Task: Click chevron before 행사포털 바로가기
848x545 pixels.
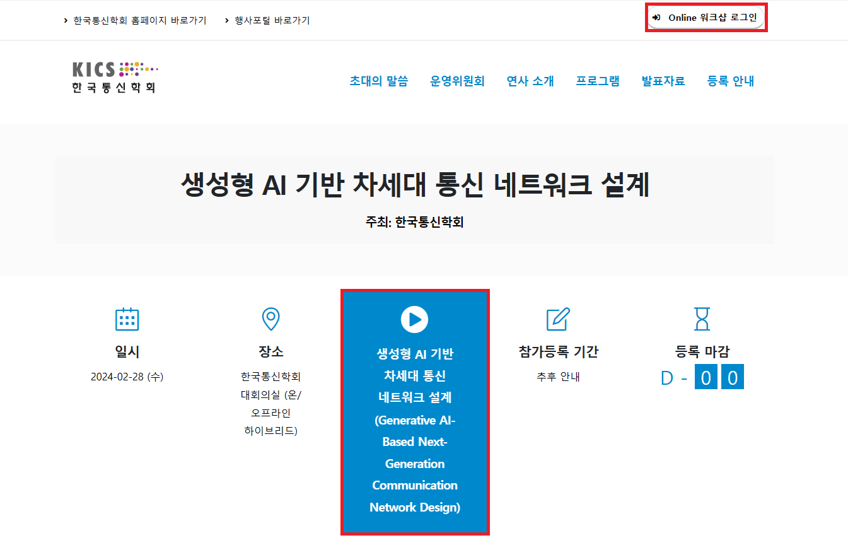Action: [x=227, y=21]
